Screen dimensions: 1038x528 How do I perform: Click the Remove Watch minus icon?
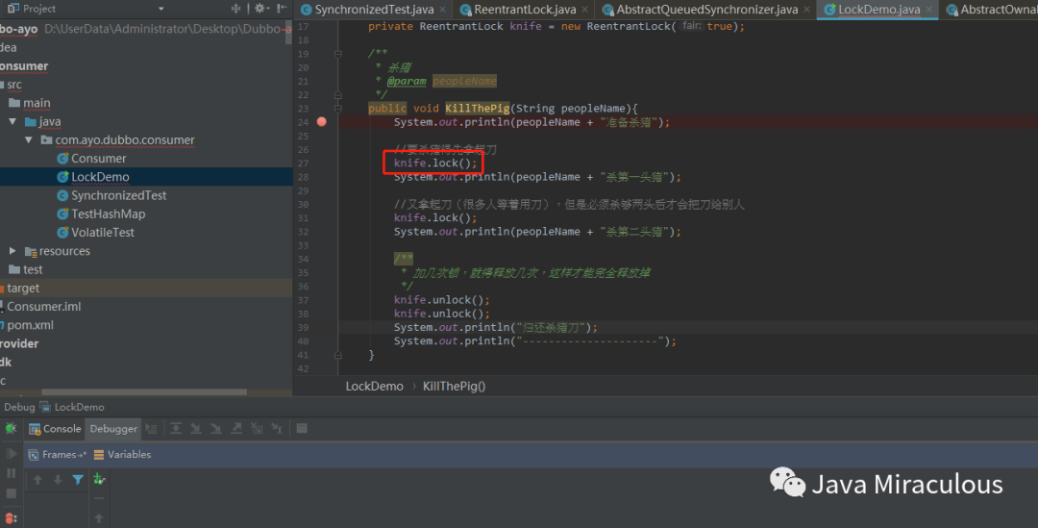(x=99, y=498)
